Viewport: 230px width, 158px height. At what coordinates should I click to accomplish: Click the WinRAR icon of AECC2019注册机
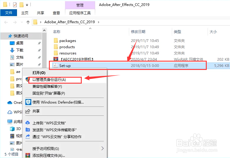click(56, 59)
